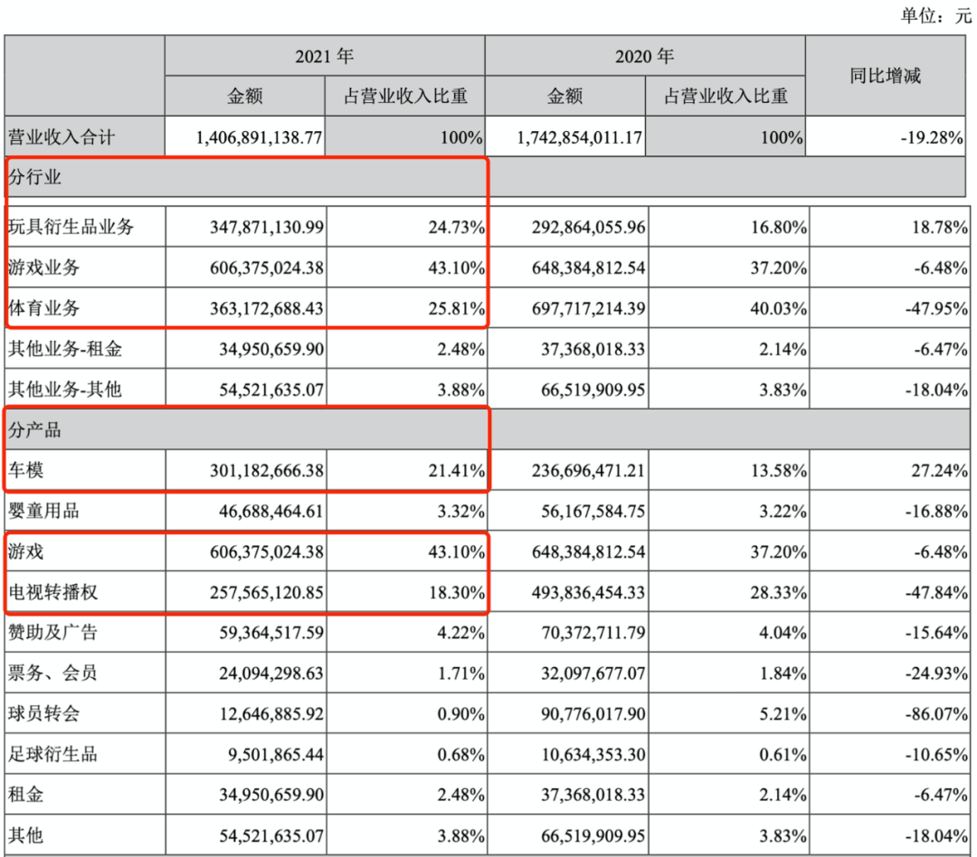Viewport: 977px width, 857px height.
Task: Click the '同比增减' header cell
Action: pyautogui.click(x=886, y=76)
